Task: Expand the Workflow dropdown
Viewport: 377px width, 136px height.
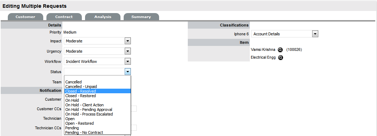Action: click(x=128, y=61)
